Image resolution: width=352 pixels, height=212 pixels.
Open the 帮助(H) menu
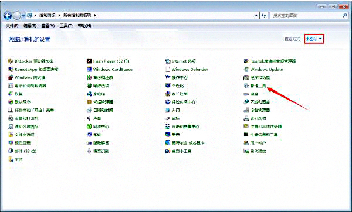click(x=84, y=26)
